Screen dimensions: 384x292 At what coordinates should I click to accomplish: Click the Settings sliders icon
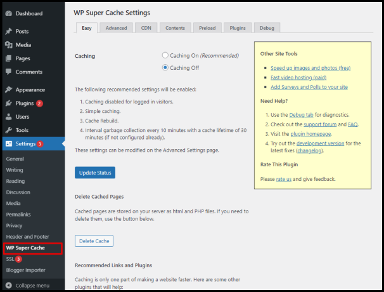[x=9, y=144]
